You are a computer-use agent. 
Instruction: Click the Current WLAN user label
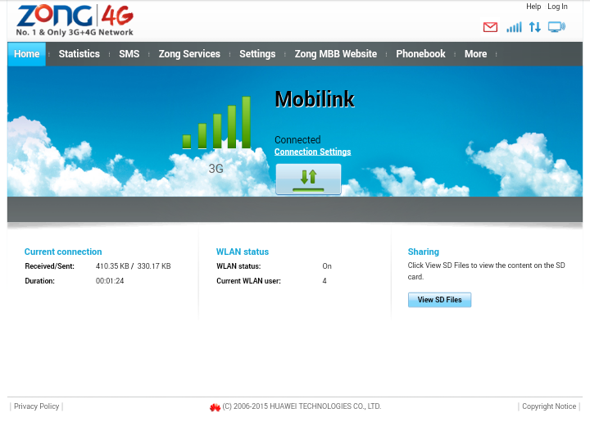[248, 280]
